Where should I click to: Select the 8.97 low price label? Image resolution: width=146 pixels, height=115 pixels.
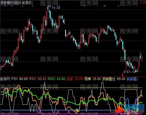click(x=126, y=72)
